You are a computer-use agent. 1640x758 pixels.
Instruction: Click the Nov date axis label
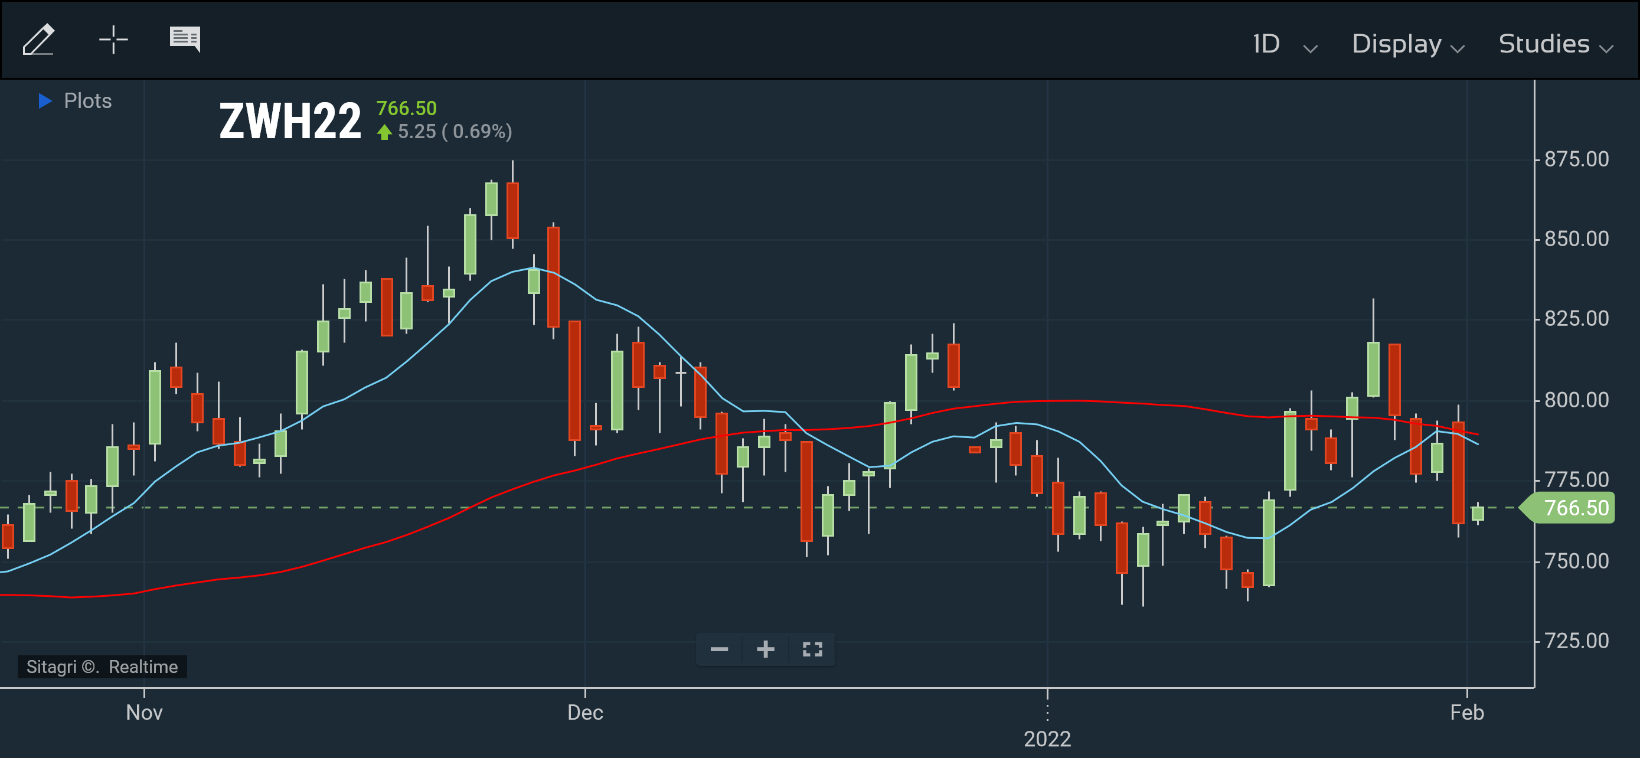[144, 712]
